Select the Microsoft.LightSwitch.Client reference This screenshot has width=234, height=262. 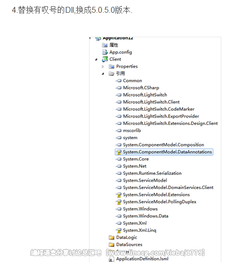pyautogui.click(x=151, y=102)
